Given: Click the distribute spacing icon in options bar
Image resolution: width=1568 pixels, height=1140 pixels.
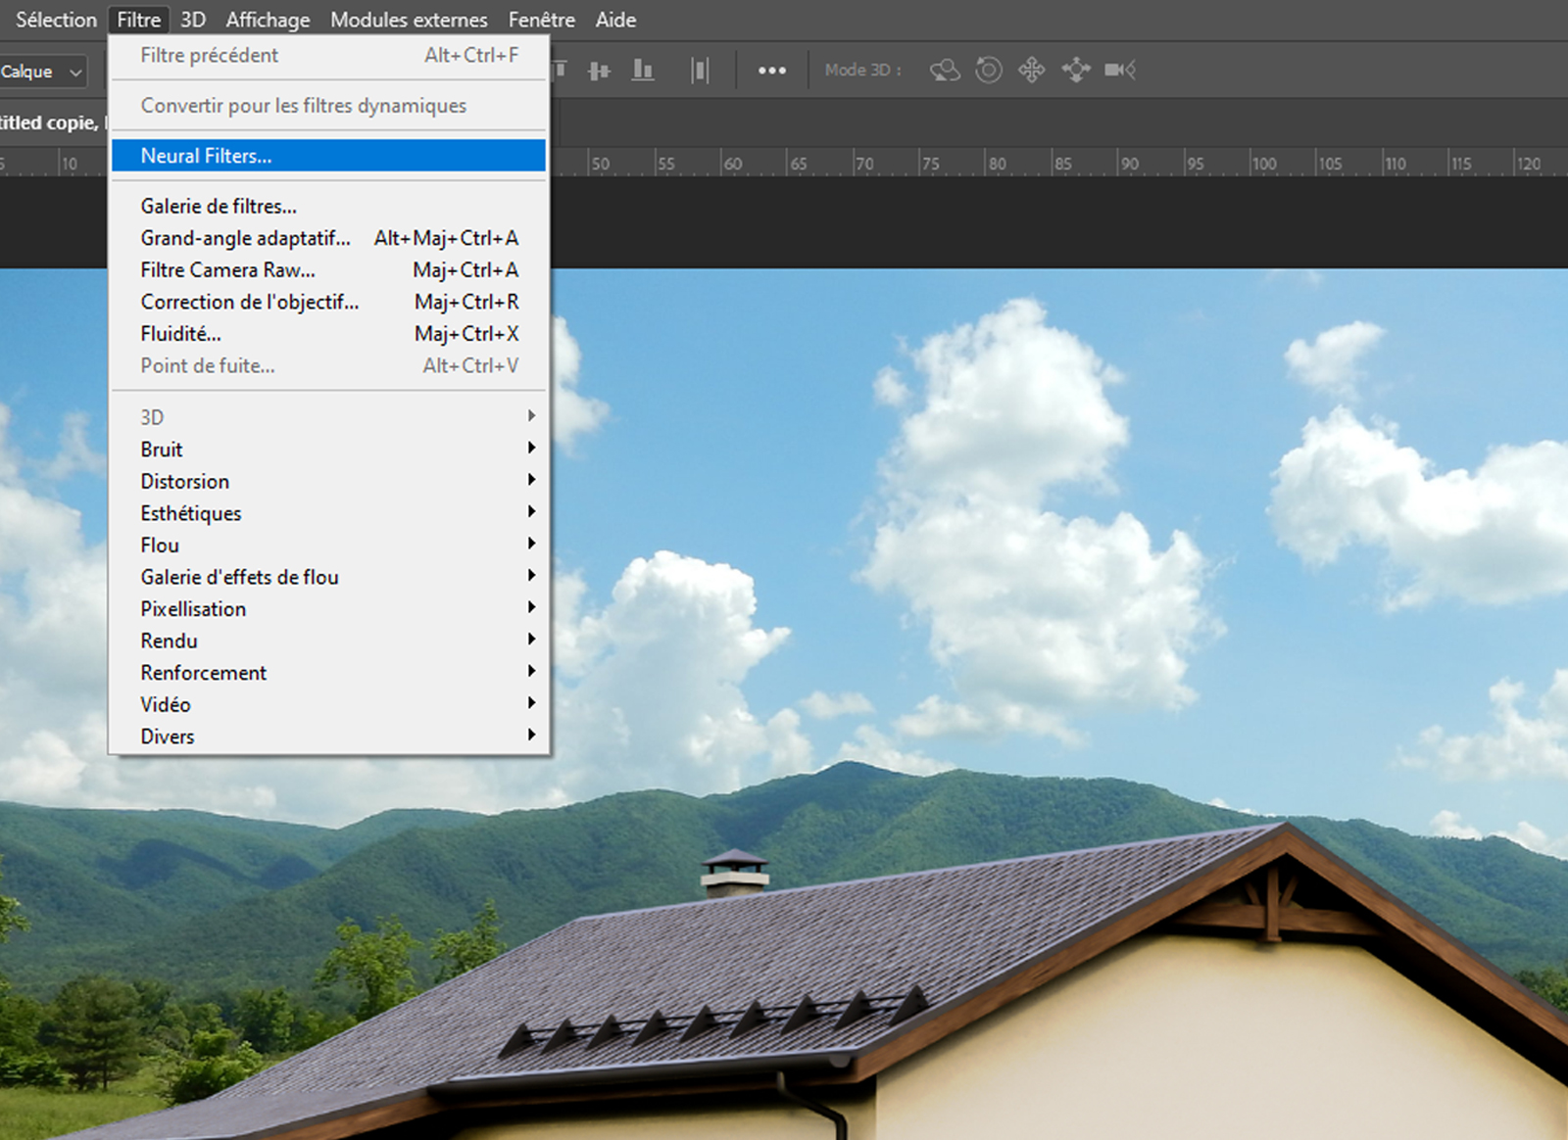Looking at the screenshot, I should coord(699,71).
